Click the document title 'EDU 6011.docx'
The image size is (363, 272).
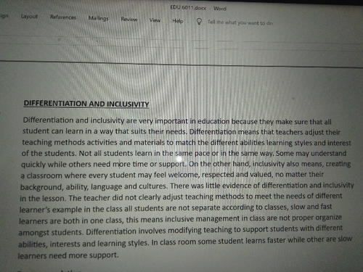(x=188, y=8)
